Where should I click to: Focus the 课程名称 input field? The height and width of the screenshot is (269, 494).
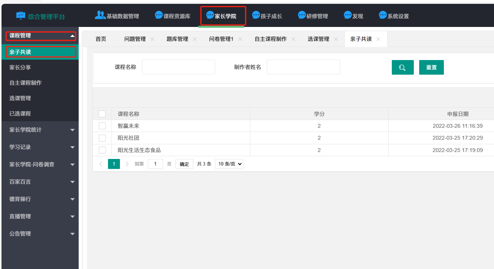pyautogui.click(x=179, y=67)
